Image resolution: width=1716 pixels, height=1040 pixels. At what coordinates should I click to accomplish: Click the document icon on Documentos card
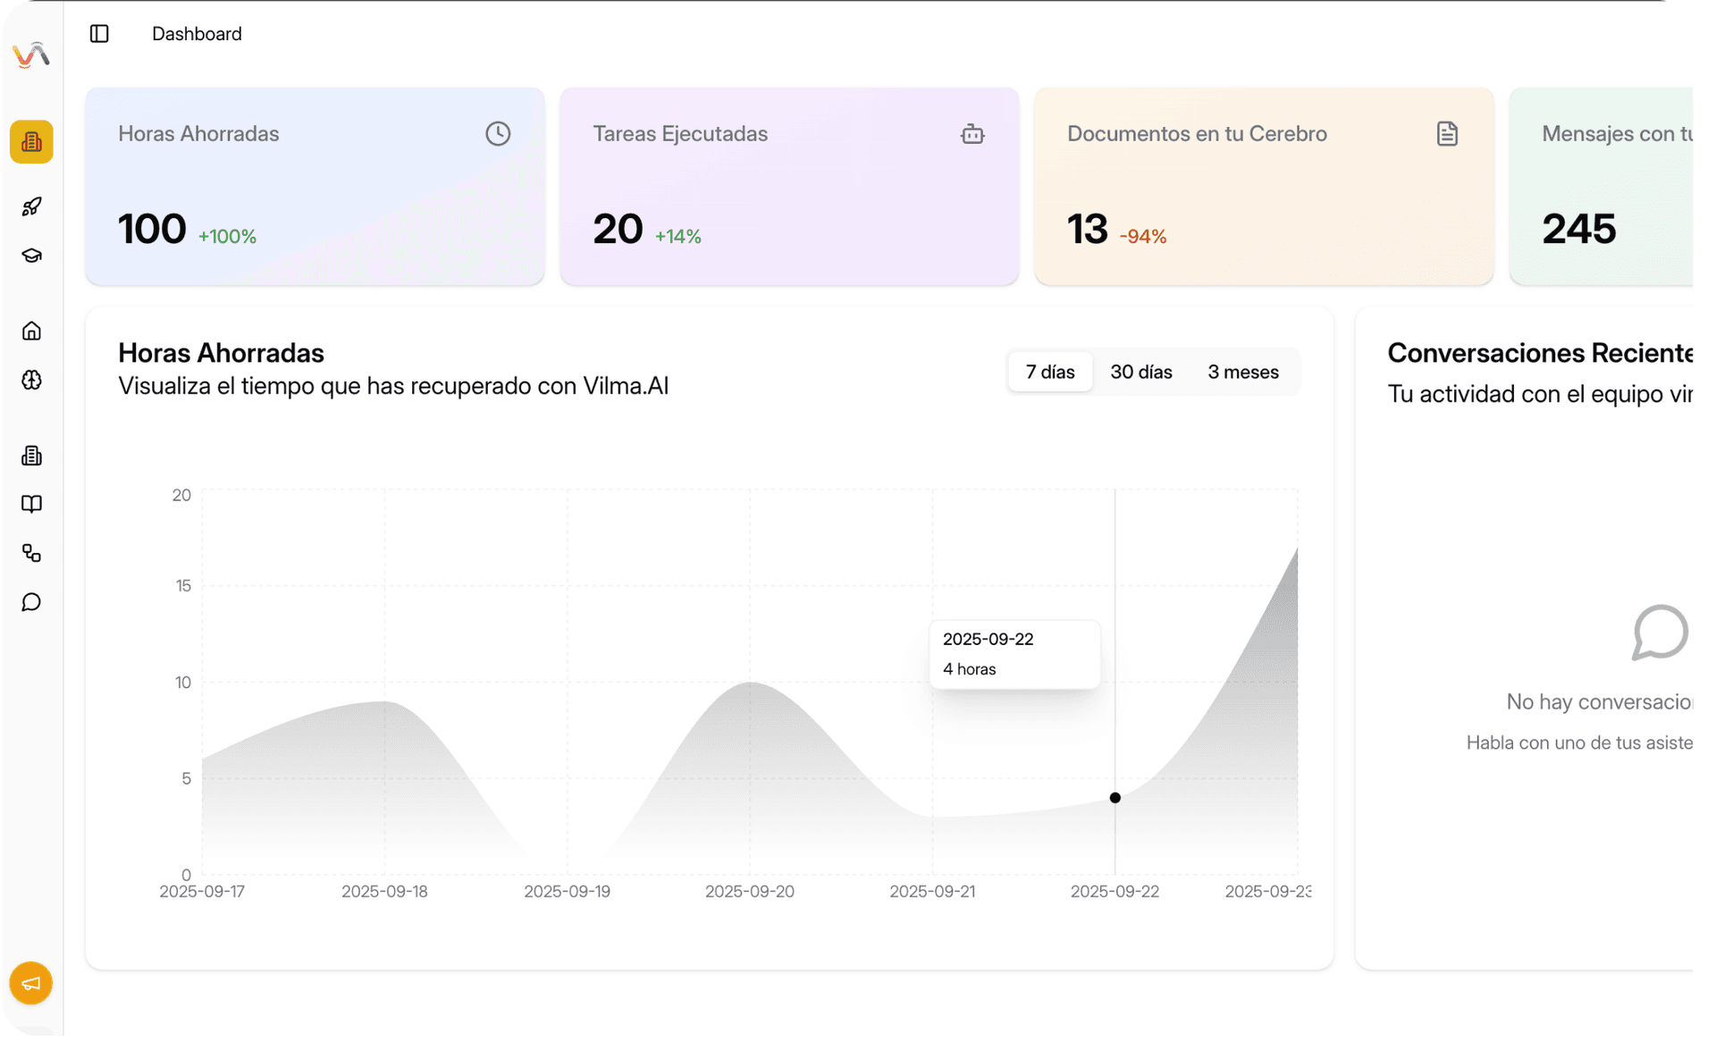coord(1447,134)
